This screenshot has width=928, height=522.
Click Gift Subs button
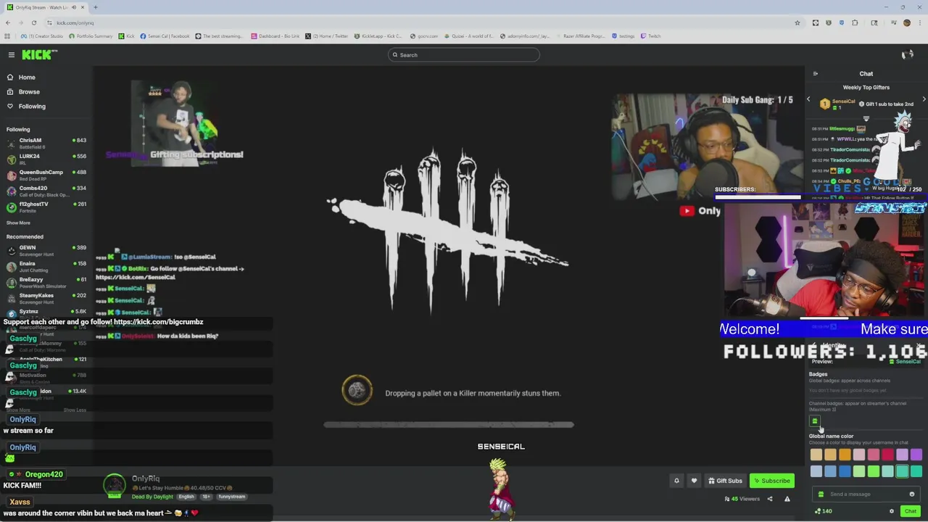[725, 481]
